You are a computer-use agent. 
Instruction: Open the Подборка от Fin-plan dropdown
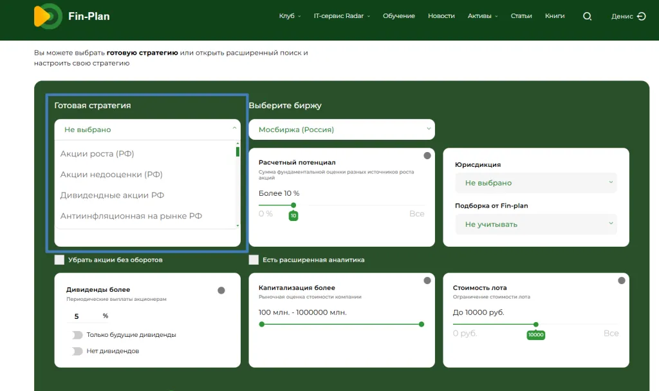535,224
